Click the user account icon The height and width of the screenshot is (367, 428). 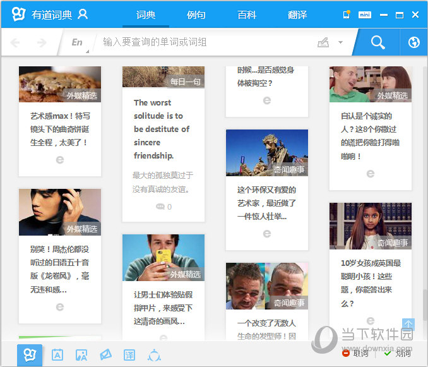(x=83, y=15)
